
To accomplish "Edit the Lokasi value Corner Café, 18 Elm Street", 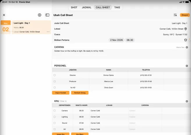I will click(x=171, y=29).
